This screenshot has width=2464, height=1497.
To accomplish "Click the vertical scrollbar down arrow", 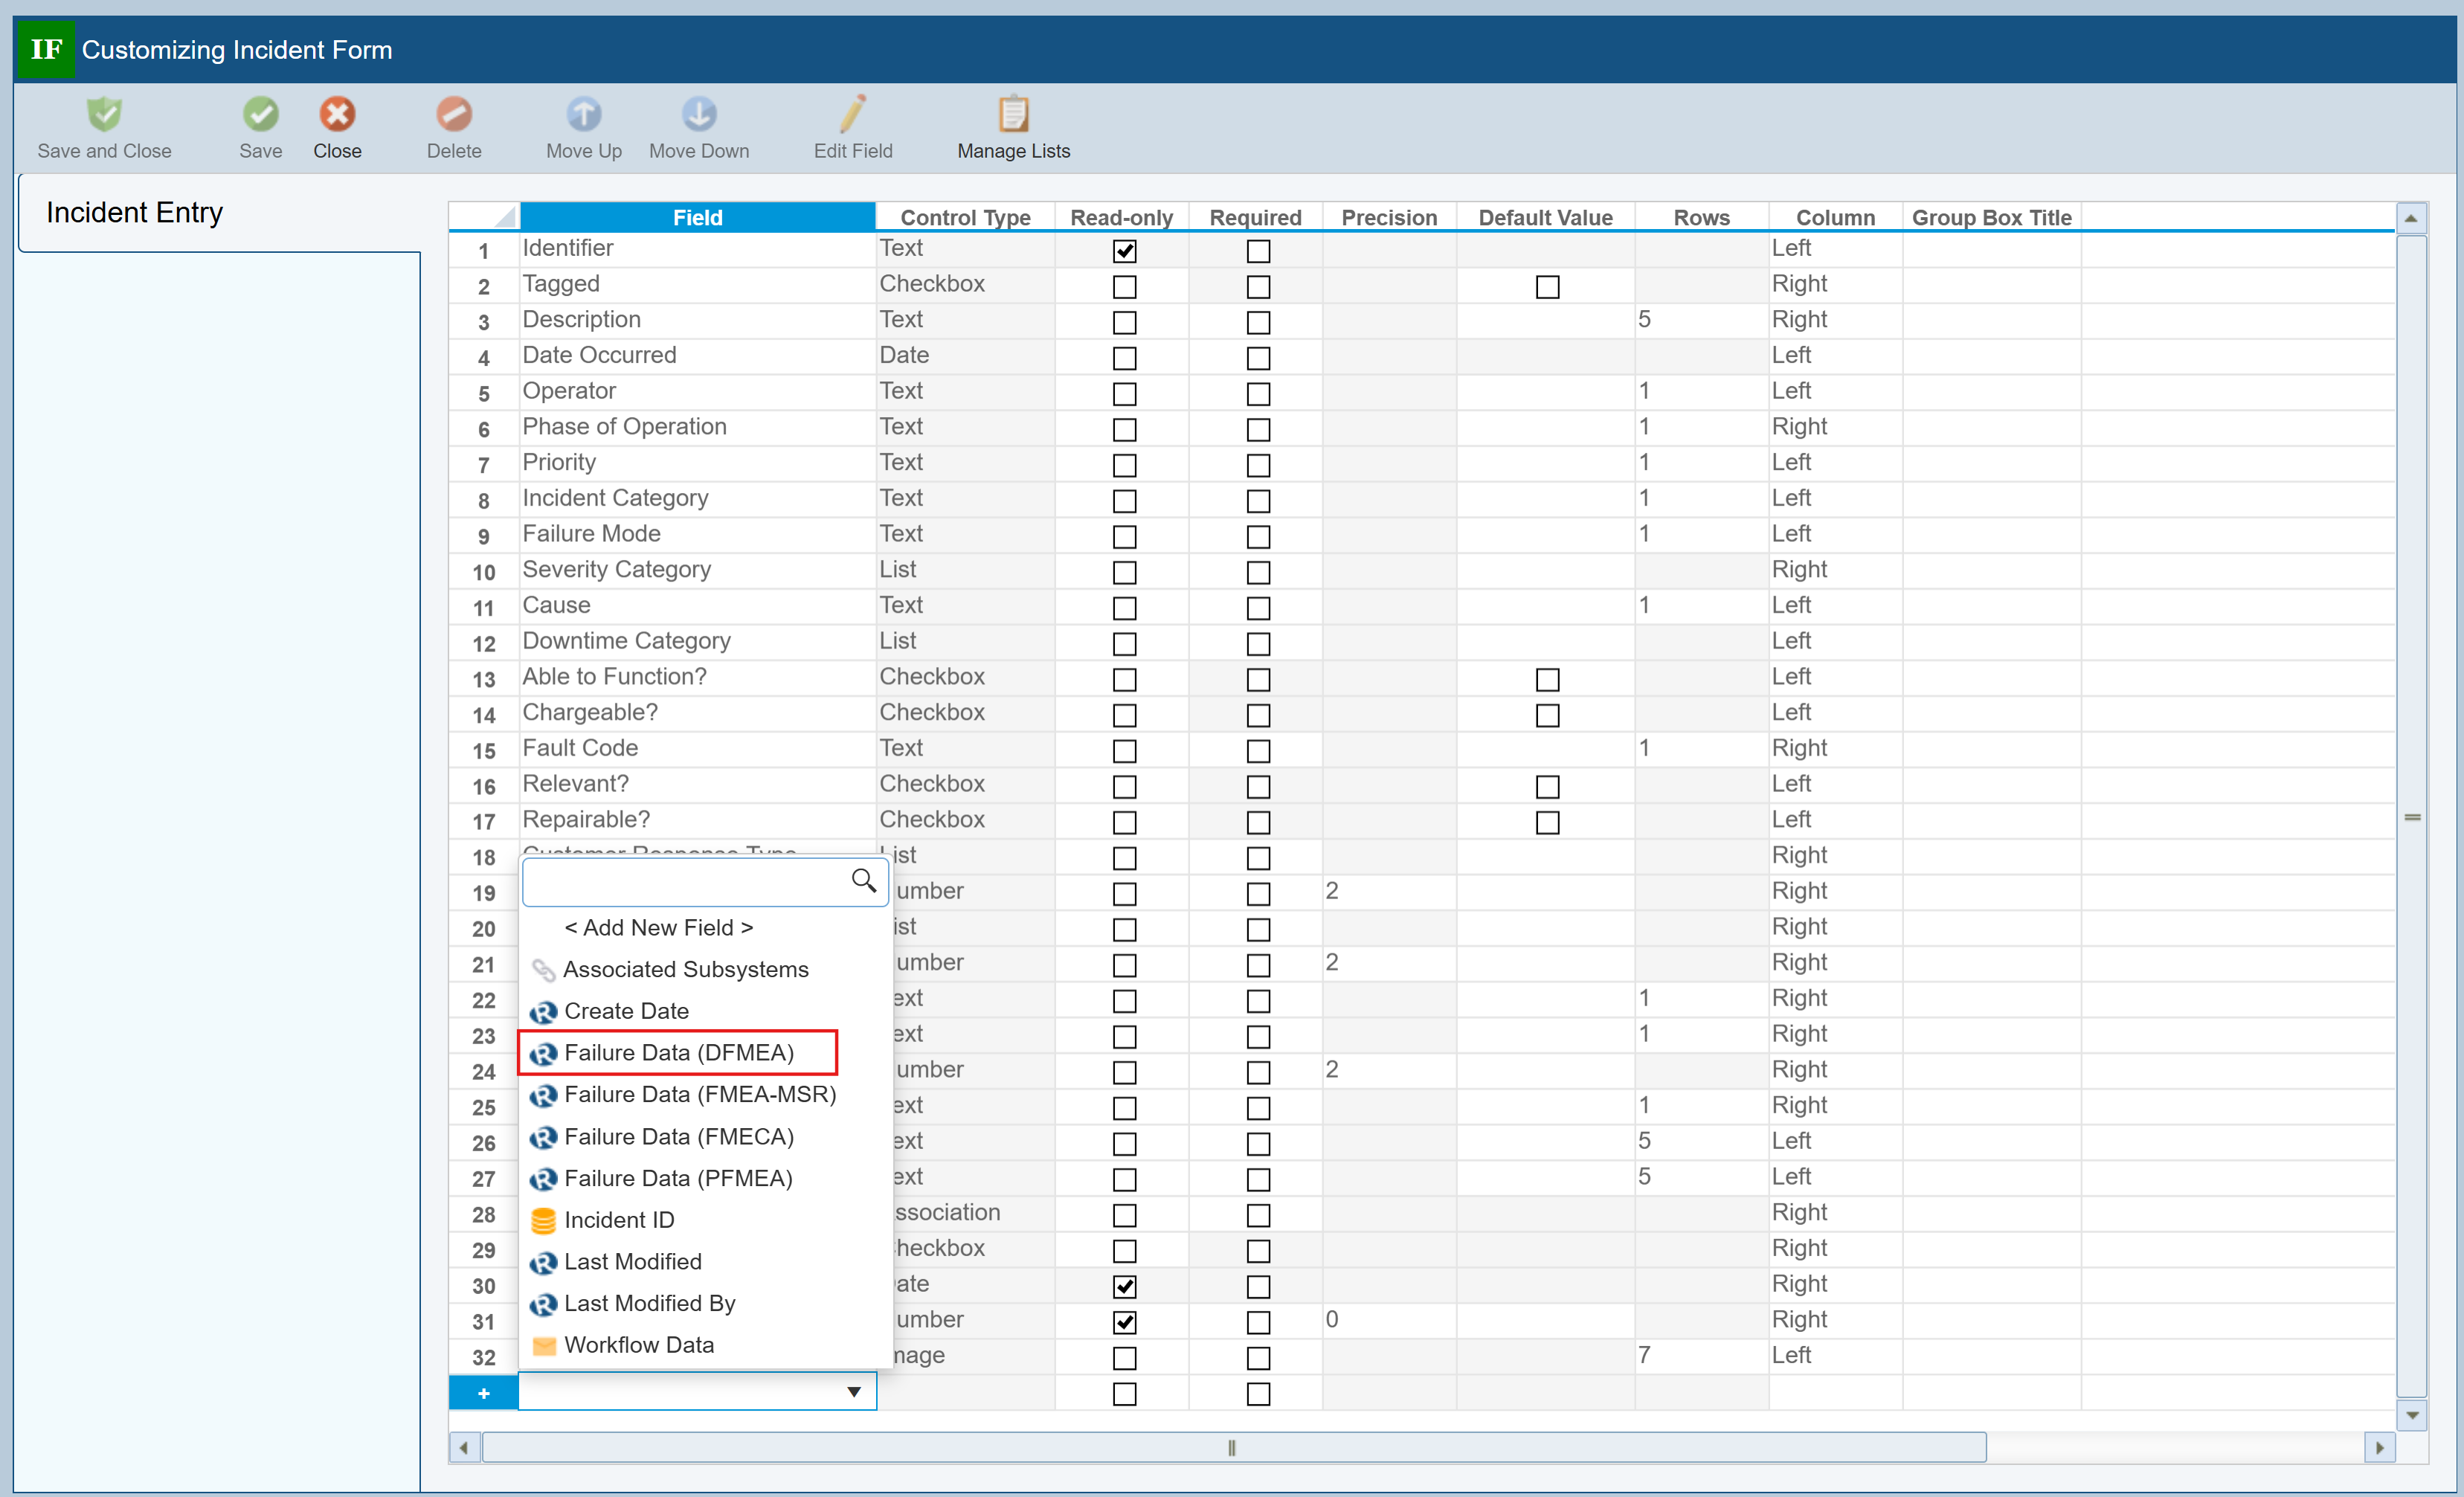I will pos(2412,1415).
